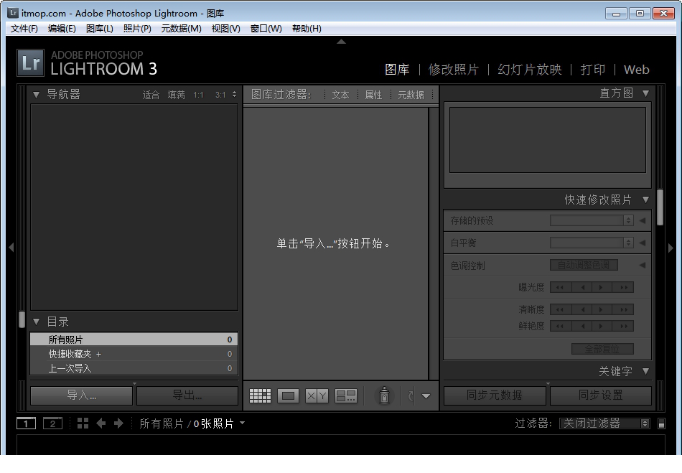Open the filter preset 关闭过滤器 dropdown
The height and width of the screenshot is (473, 682).
[604, 423]
